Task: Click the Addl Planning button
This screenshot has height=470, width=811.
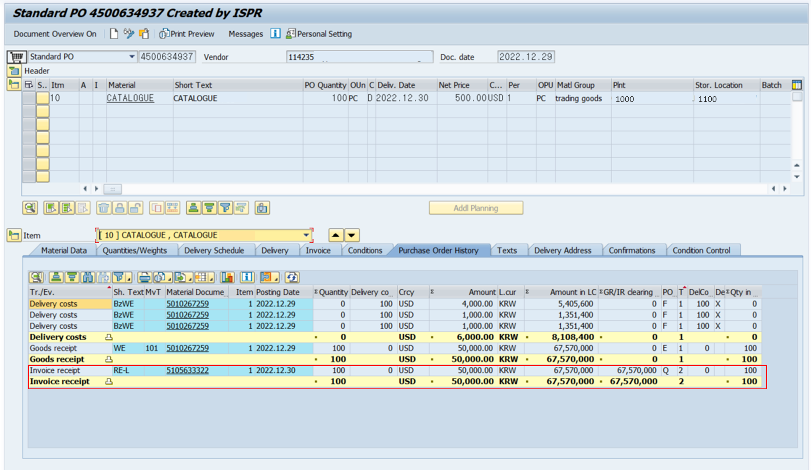Action: (x=476, y=208)
